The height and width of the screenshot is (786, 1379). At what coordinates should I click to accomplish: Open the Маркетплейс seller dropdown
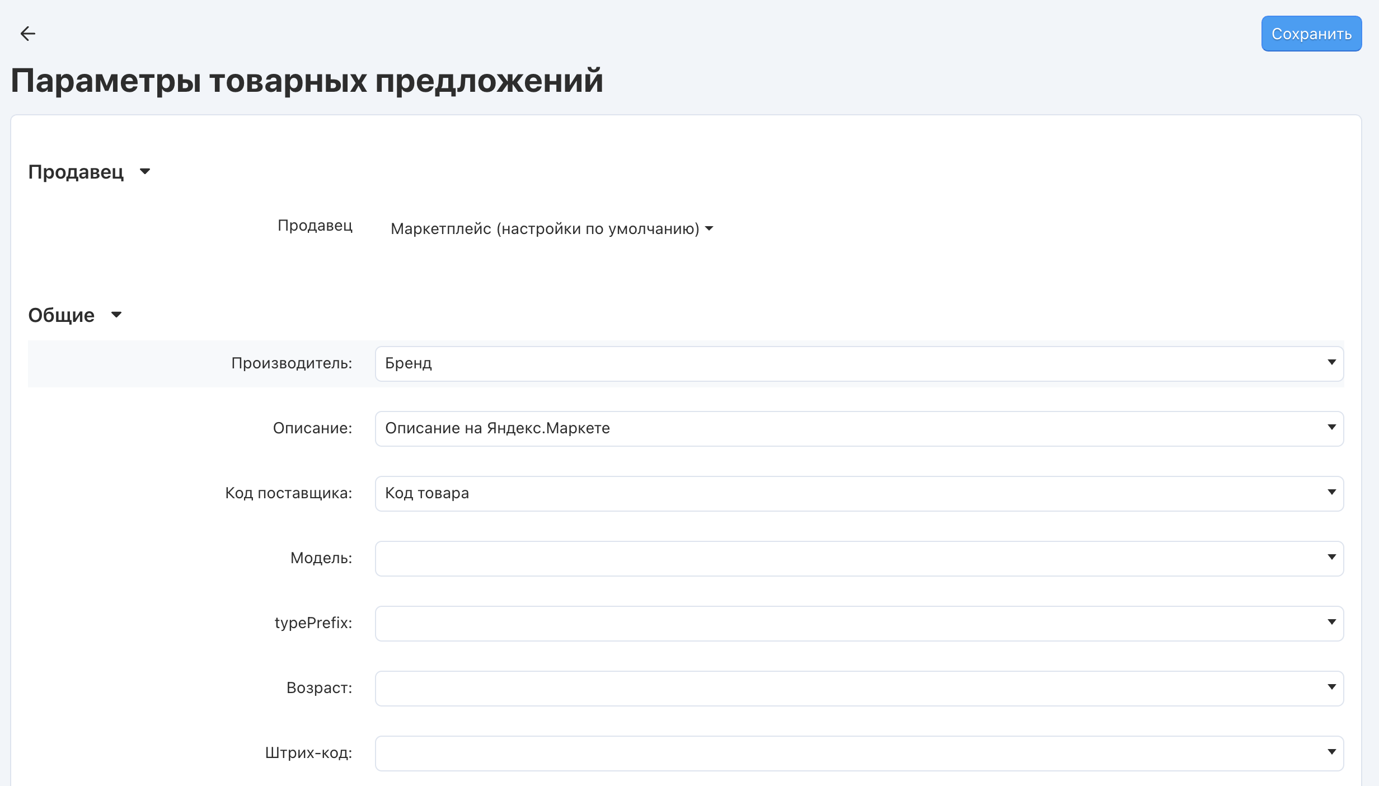click(x=545, y=228)
